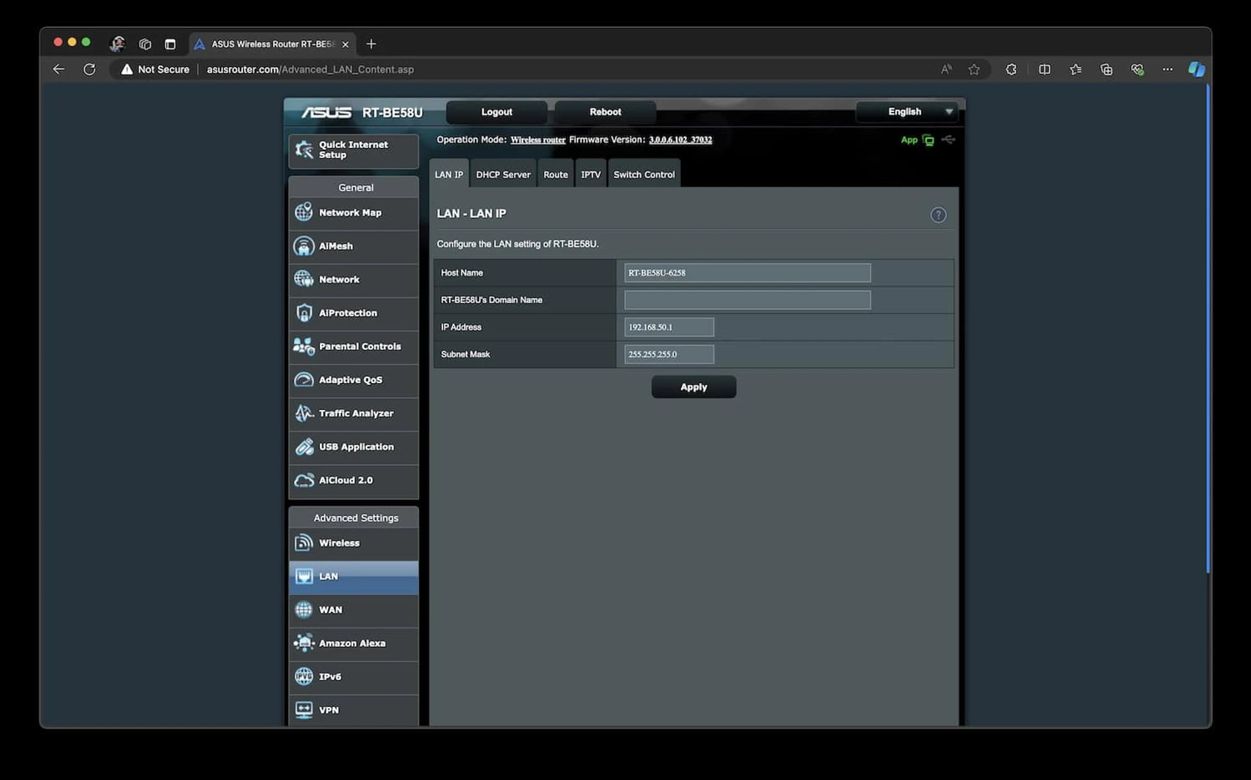Click the USB status icon
This screenshot has width=1251, height=780.
[x=949, y=139]
